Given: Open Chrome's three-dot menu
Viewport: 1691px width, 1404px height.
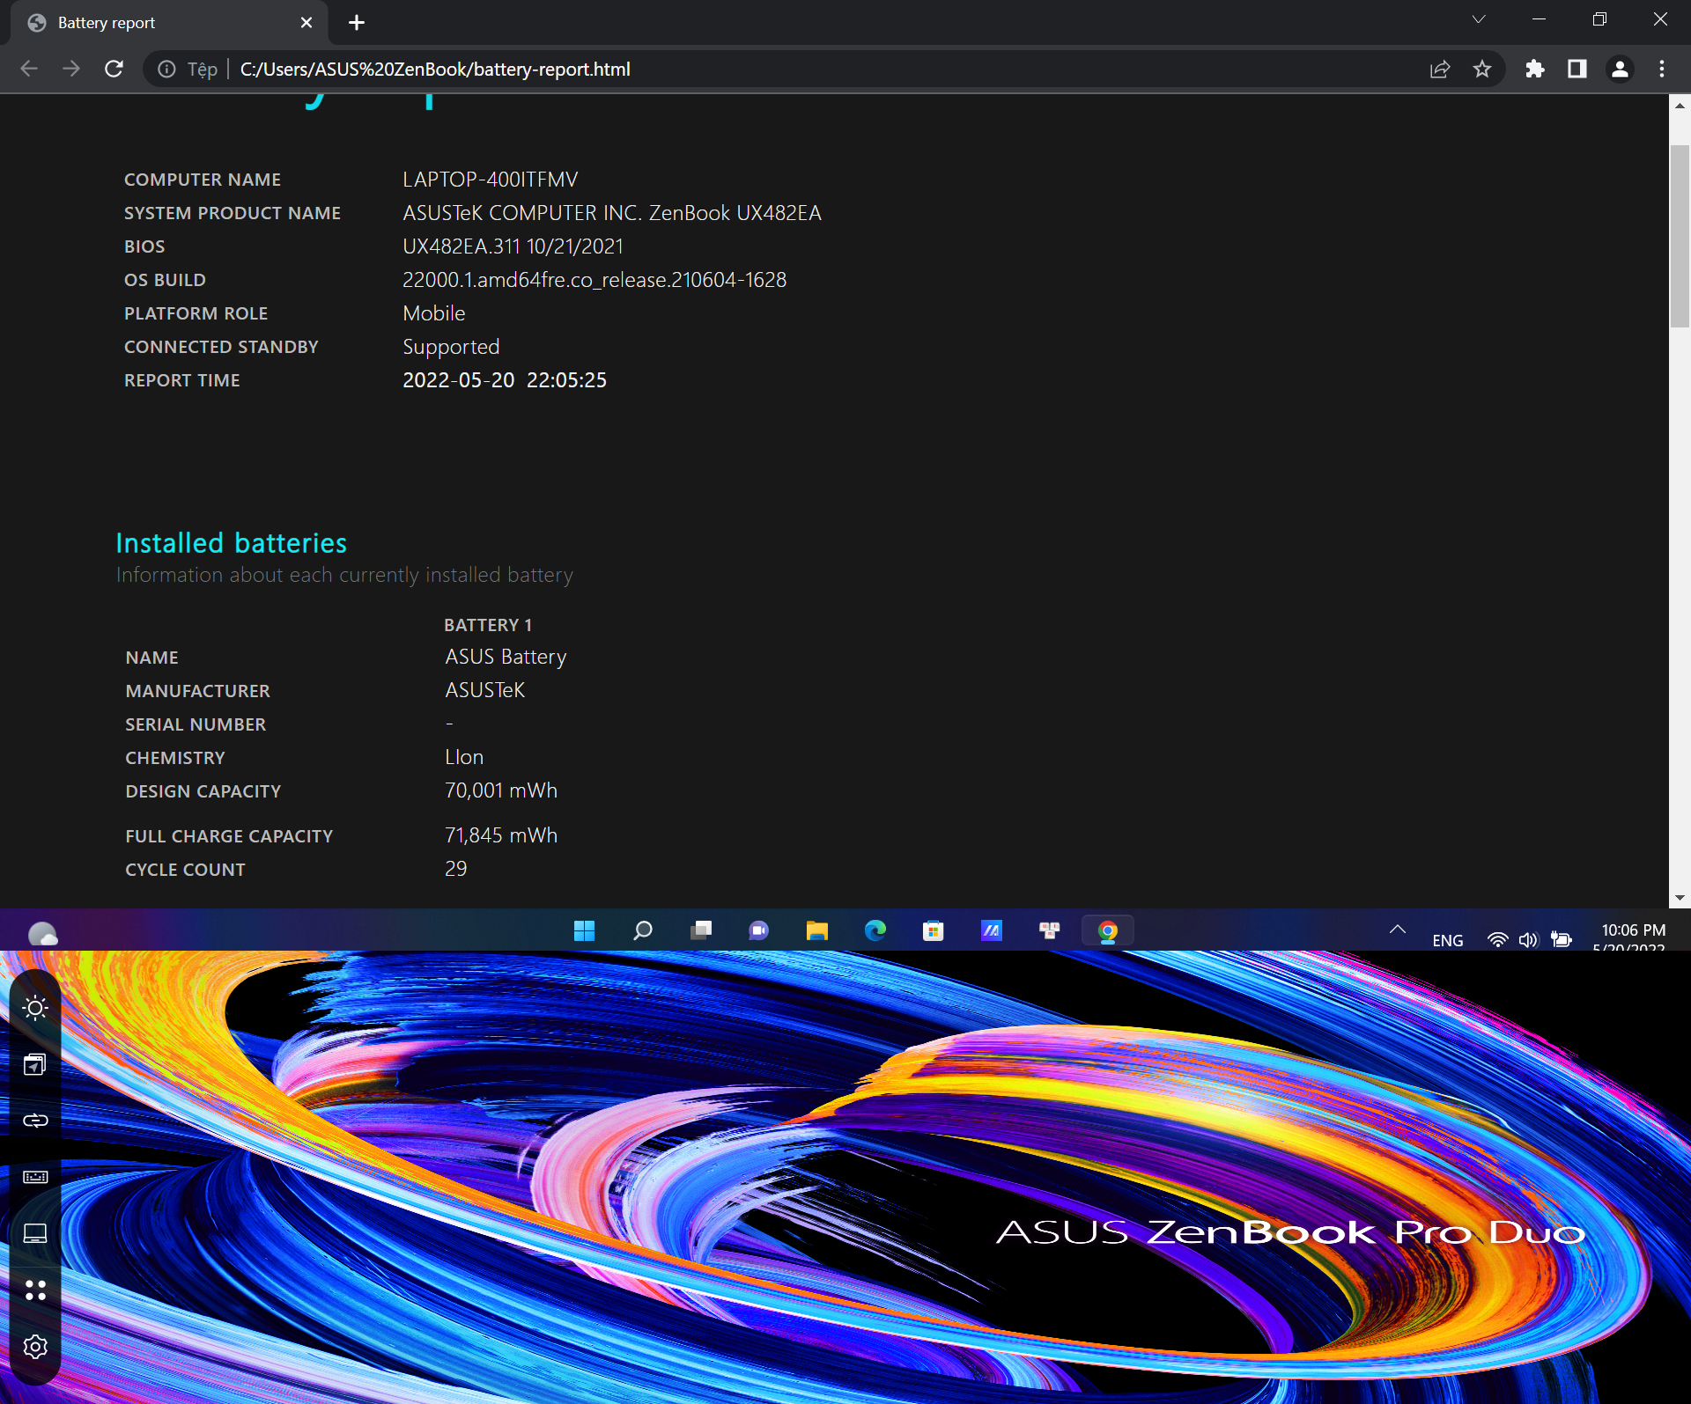Looking at the screenshot, I should tap(1662, 69).
